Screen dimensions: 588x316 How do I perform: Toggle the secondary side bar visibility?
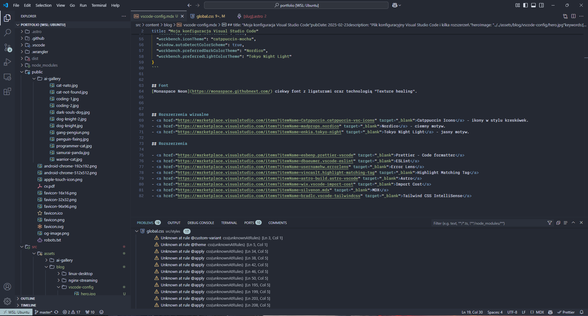541,5
